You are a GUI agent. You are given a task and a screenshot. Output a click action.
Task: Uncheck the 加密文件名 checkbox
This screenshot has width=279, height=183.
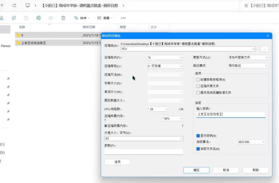tap(198, 149)
